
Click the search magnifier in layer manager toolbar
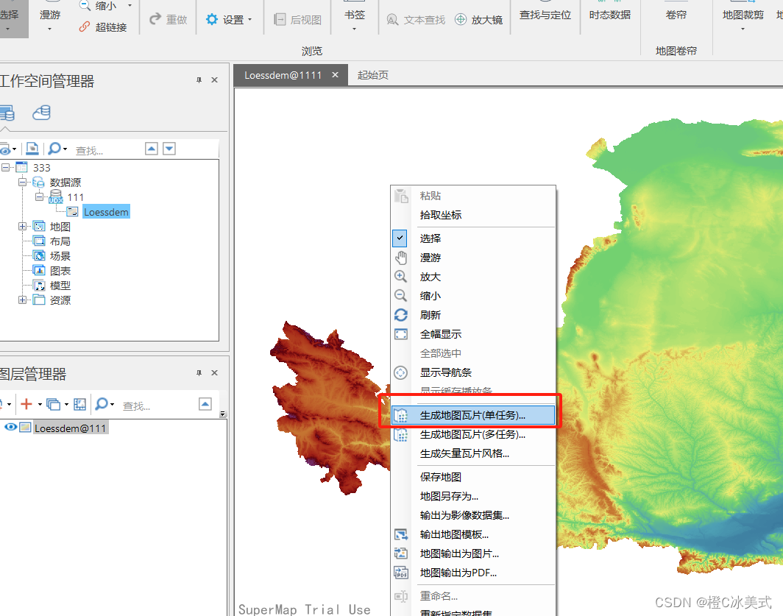[x=103, y=404]
